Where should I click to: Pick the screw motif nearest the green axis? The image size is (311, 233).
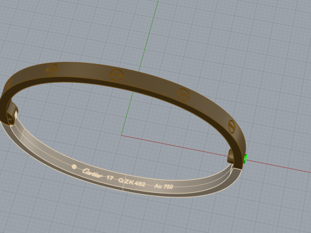click(117, 74)
